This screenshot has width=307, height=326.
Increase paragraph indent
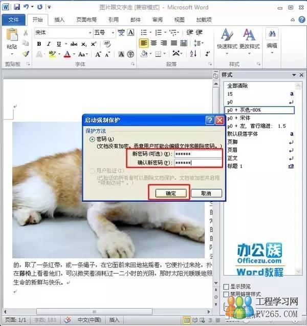[x=199, y=32]
